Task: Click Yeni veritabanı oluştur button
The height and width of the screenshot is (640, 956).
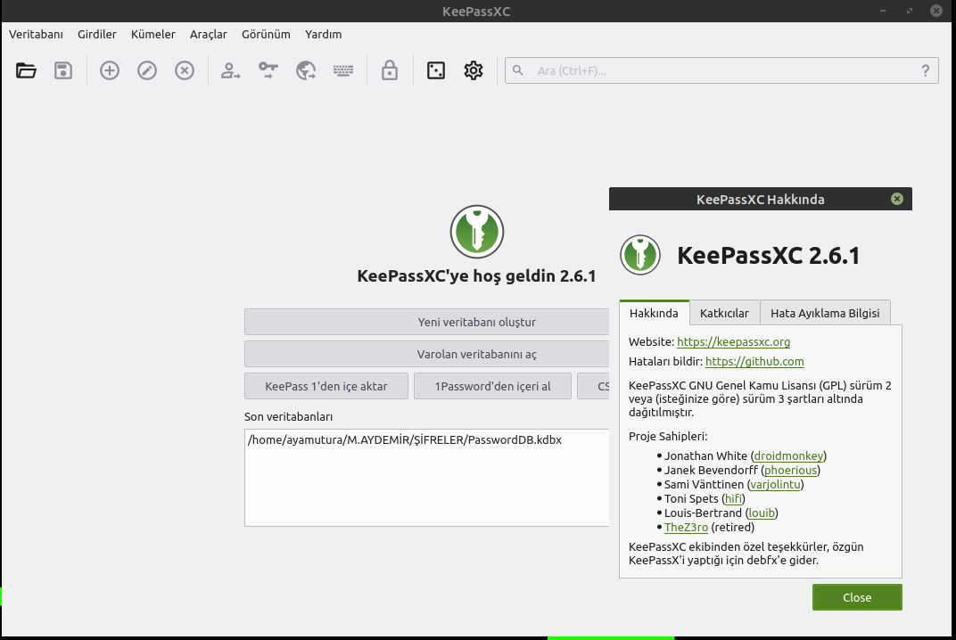Action: tap(427, 322)
